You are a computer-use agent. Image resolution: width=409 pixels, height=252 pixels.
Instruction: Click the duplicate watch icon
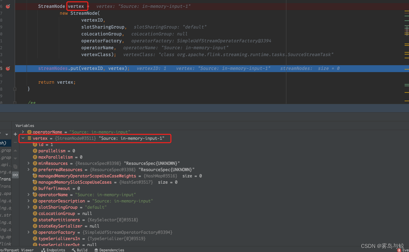point(15,166)
